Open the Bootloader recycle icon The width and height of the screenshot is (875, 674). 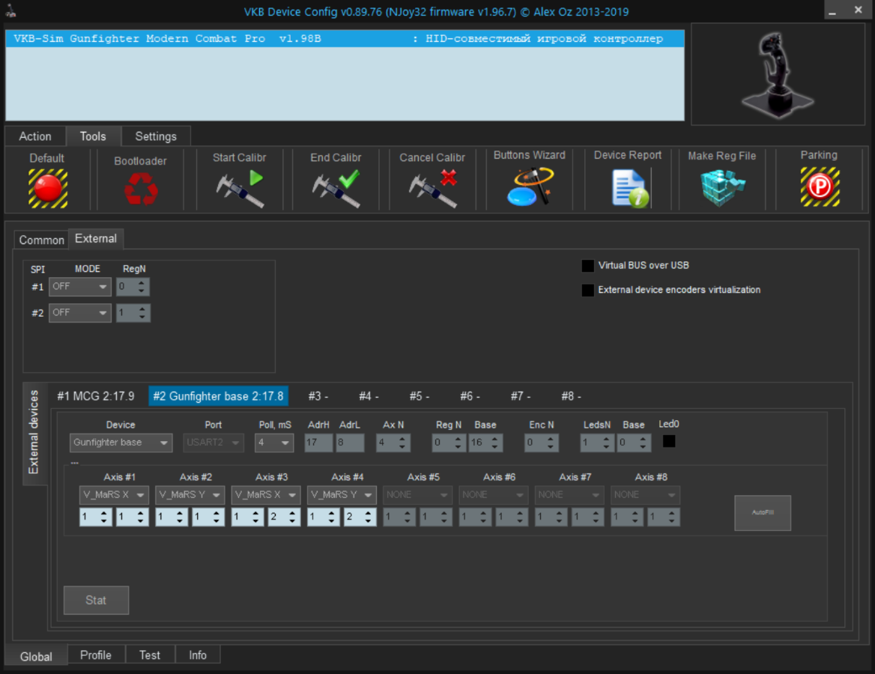(x=141, y=189)
